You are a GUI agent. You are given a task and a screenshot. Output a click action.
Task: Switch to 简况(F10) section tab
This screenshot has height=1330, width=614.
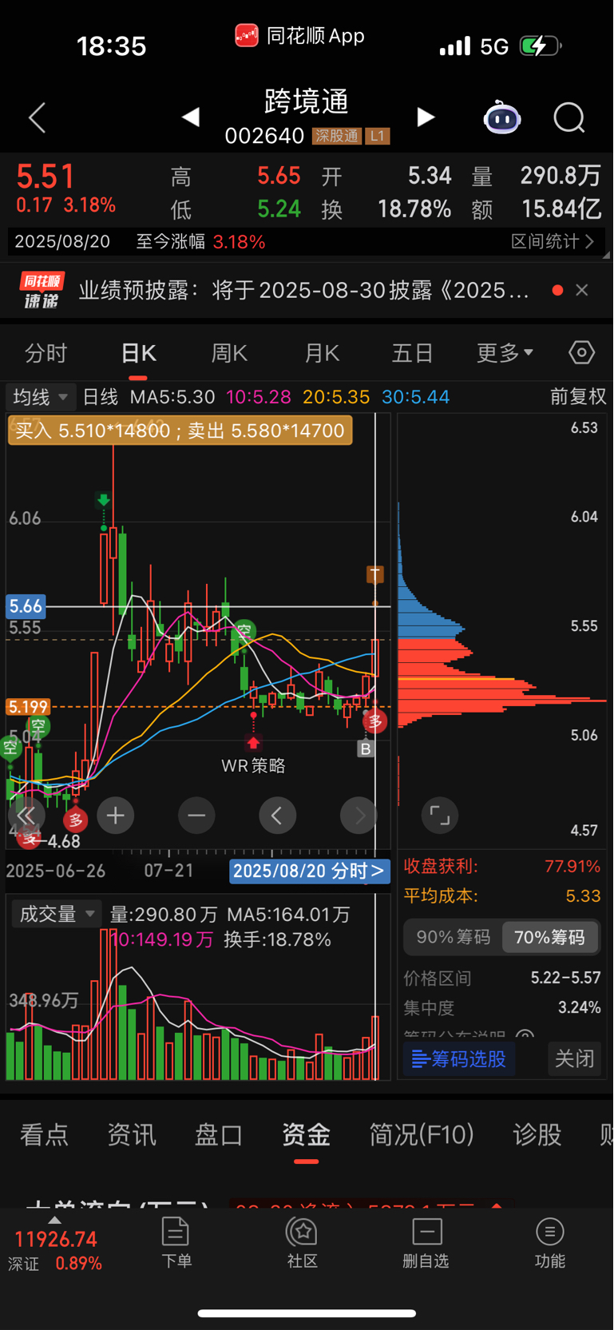click(422, 1134)
